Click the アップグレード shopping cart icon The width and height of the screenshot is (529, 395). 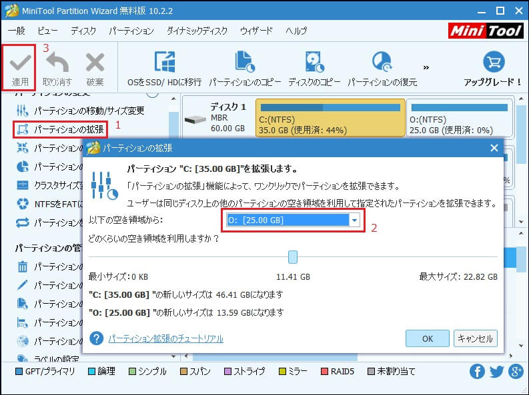(x=494, y=62)
